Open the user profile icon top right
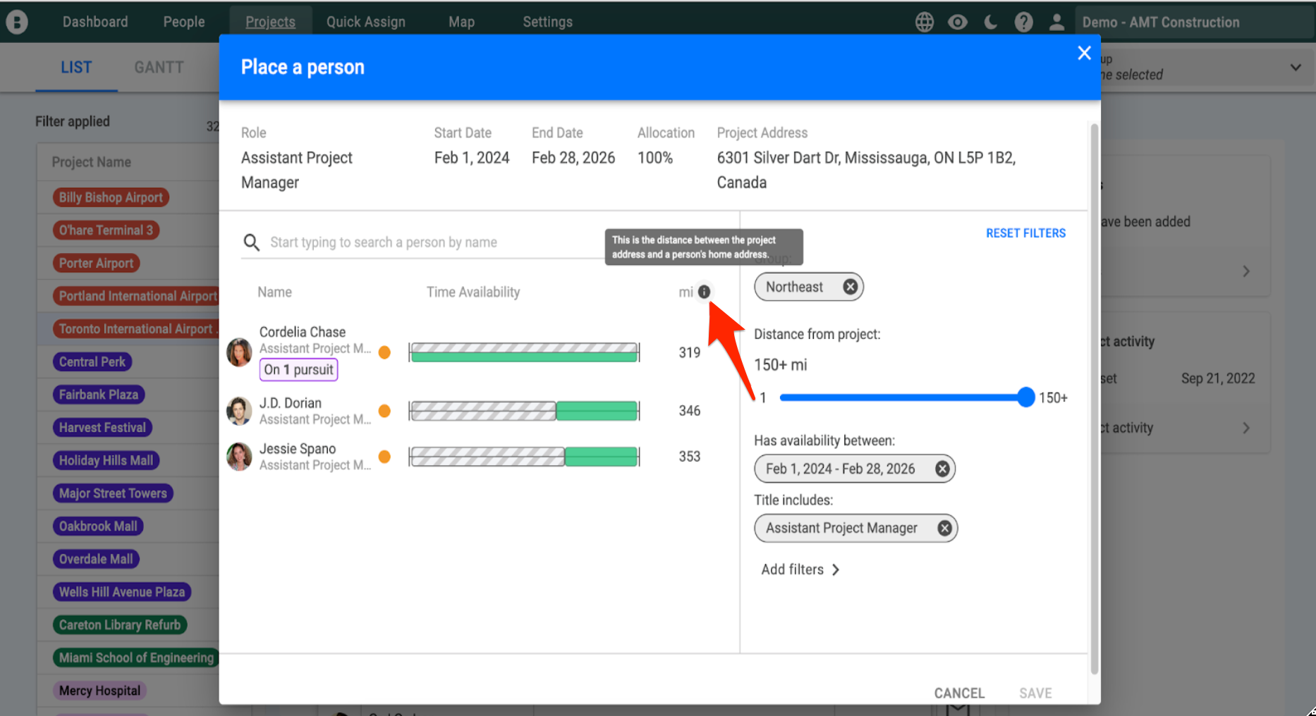This screenshot has height=716, width=1316. 1056,22
